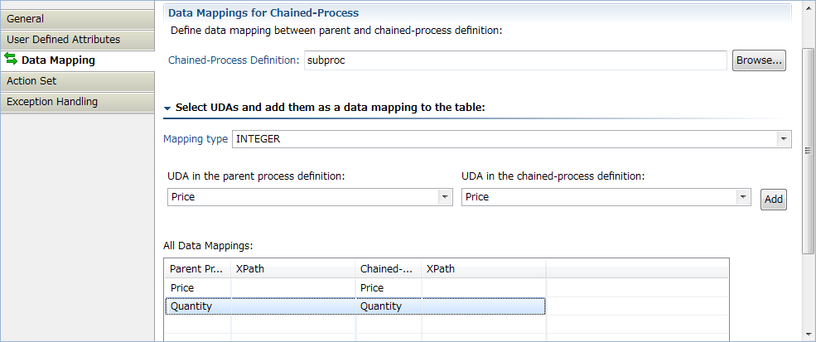Click the Chained-... column header
816x342 pixels.
coord(389,269)
